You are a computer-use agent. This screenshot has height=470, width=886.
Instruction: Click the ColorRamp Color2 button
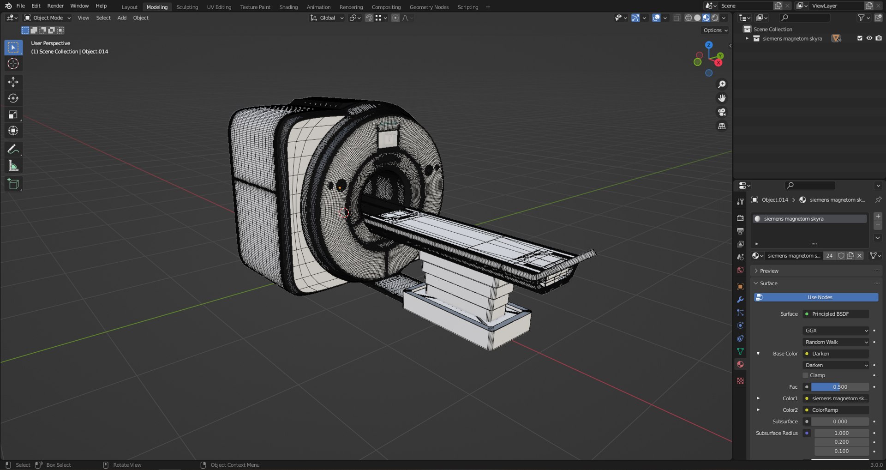coord(836,410)
